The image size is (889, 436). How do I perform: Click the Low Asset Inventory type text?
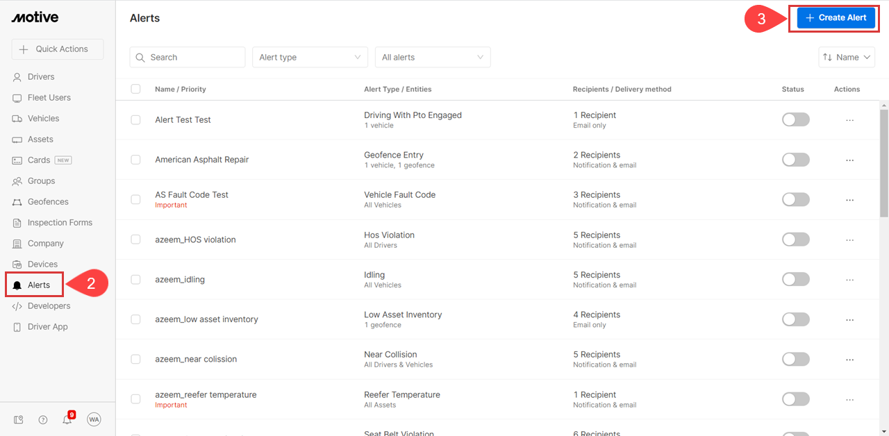403,315
